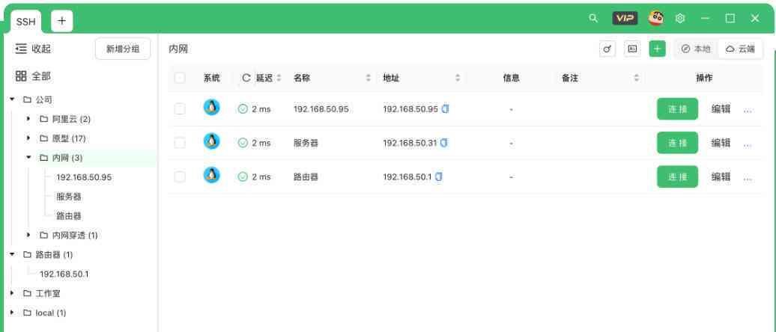Viewport: 776px width, 332px height.
Task: Open the settings gear icon
Action: click(x=680, y=18)
